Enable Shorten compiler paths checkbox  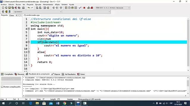(2, 87)
